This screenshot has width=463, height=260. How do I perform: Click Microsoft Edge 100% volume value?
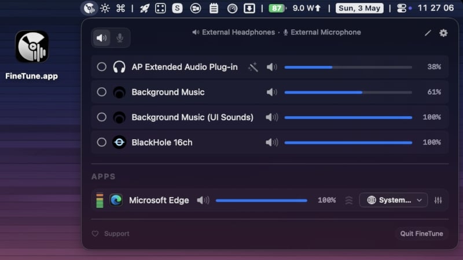pyautogui.click(x=326, y=200)
